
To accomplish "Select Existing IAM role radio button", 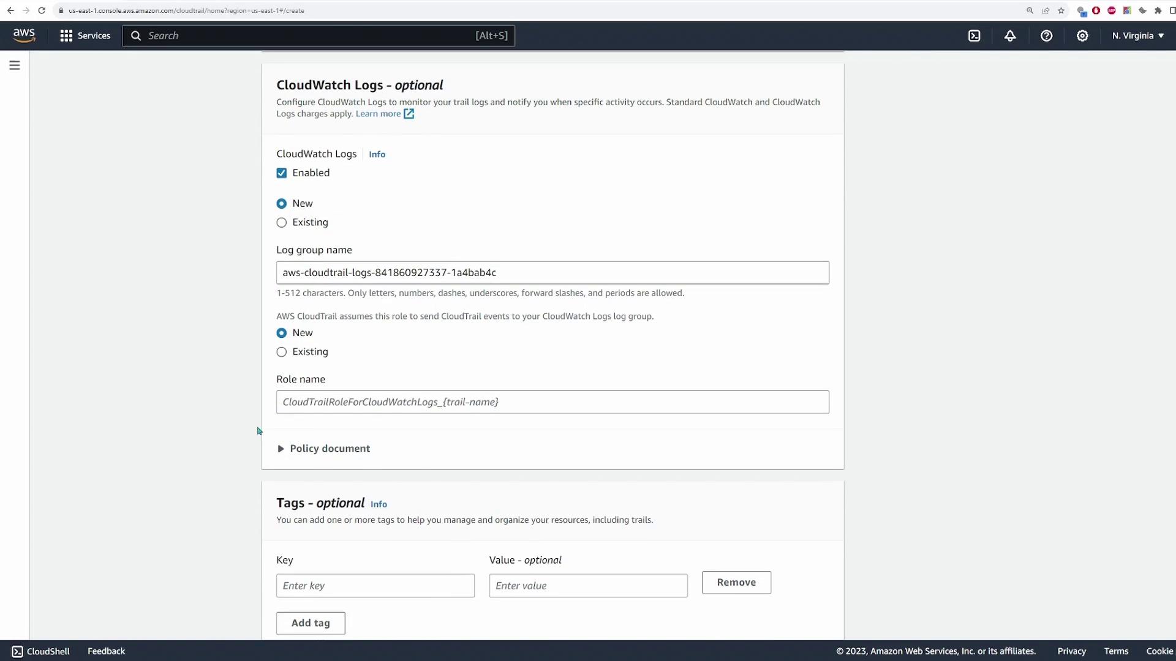I will tap(282, 352).
